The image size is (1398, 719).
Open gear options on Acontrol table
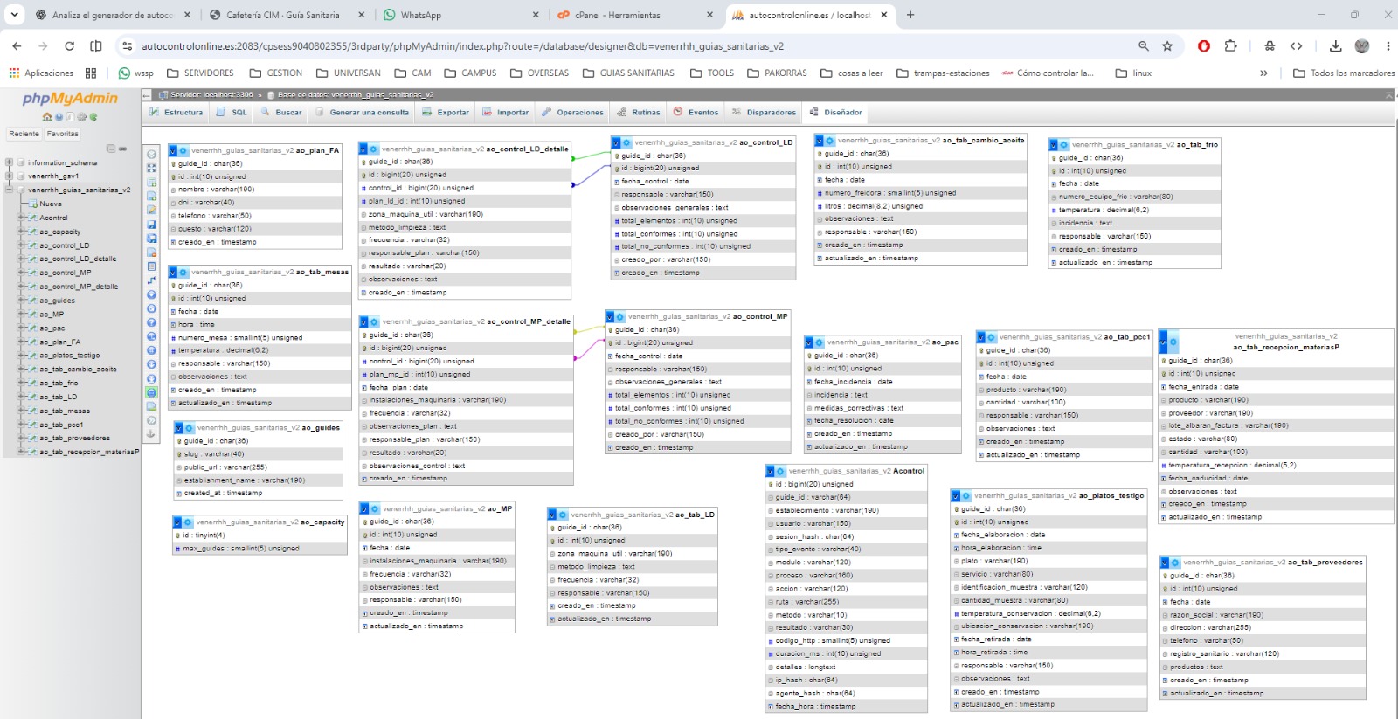click(780, 471)
